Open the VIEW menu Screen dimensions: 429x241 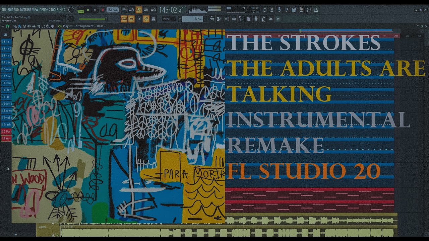pos(35,10)
